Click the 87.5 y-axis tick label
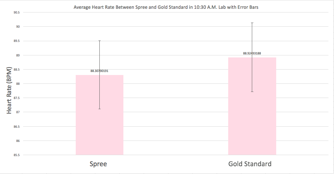 (x=17, y=98)
